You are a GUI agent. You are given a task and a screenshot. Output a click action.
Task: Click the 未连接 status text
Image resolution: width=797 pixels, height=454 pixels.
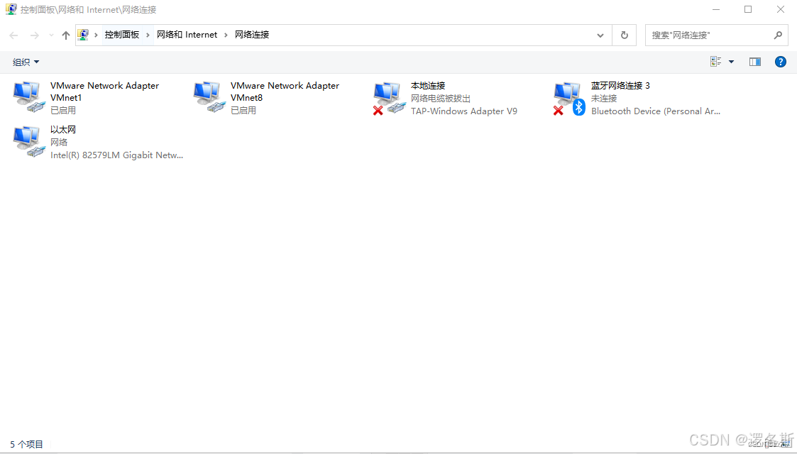click(604, 99)
